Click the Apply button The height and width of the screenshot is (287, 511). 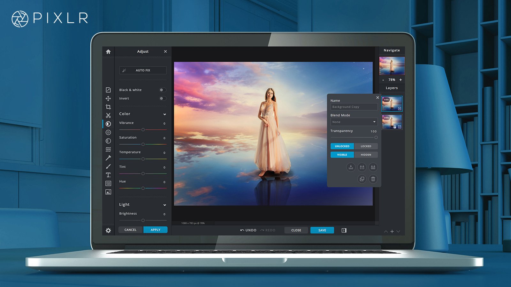[155, 230]
